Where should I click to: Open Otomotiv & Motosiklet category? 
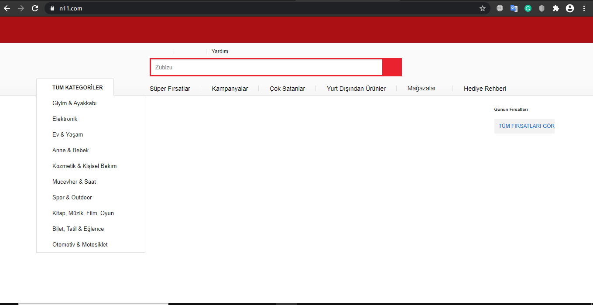[80, 245]
